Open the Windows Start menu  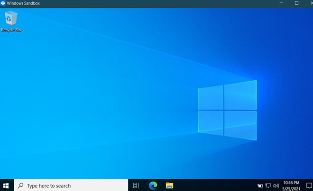6,186
